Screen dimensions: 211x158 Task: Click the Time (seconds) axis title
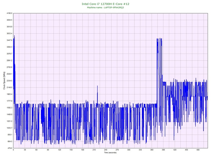[x=110, y=153]
